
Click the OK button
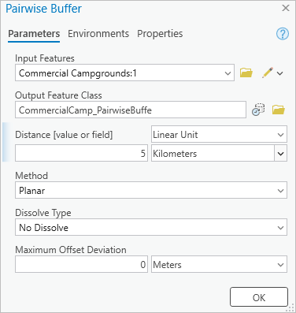[x=259, y=297]
